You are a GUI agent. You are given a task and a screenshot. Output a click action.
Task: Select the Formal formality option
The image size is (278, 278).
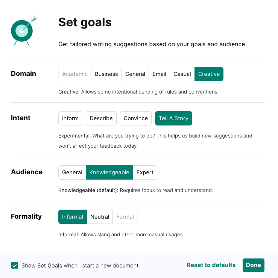(x=125, y=217)
